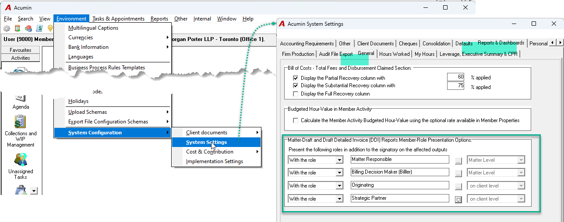
Task: Click the gear icon in the toolbar
Action: (x=7, y=28)
